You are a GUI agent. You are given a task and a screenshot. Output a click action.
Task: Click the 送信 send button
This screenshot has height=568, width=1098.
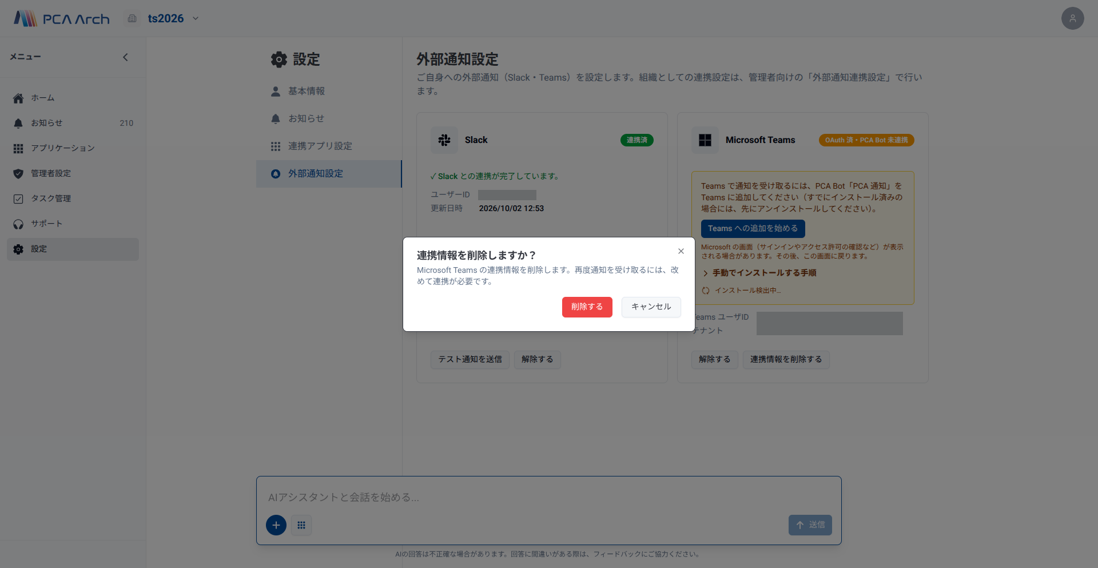point(810,525)
